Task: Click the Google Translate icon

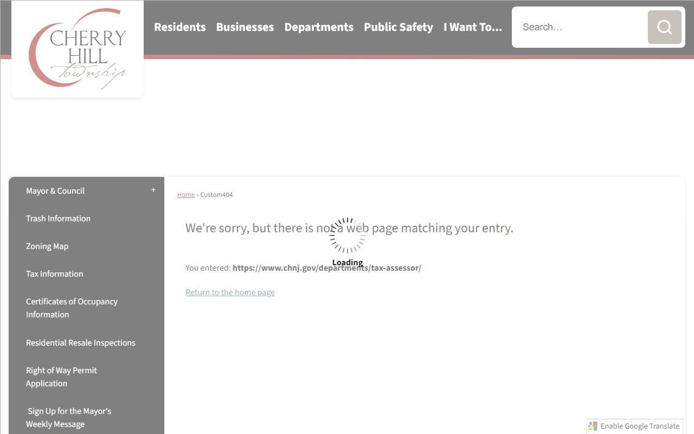Action: pos(593,426)
